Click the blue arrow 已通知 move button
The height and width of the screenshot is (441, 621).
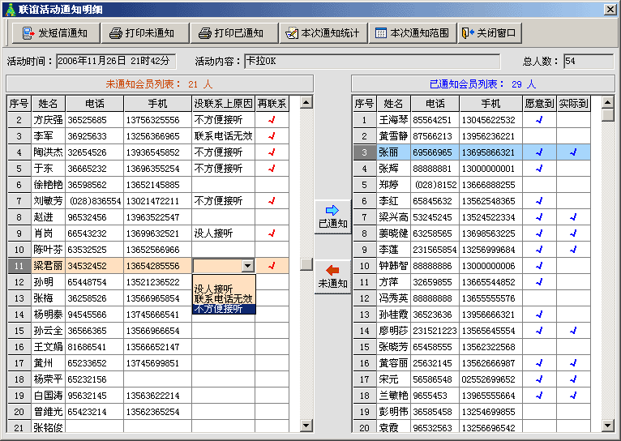332,216
